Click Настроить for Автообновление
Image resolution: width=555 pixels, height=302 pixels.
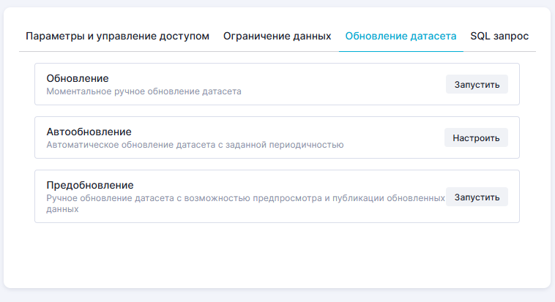(476, 137)
